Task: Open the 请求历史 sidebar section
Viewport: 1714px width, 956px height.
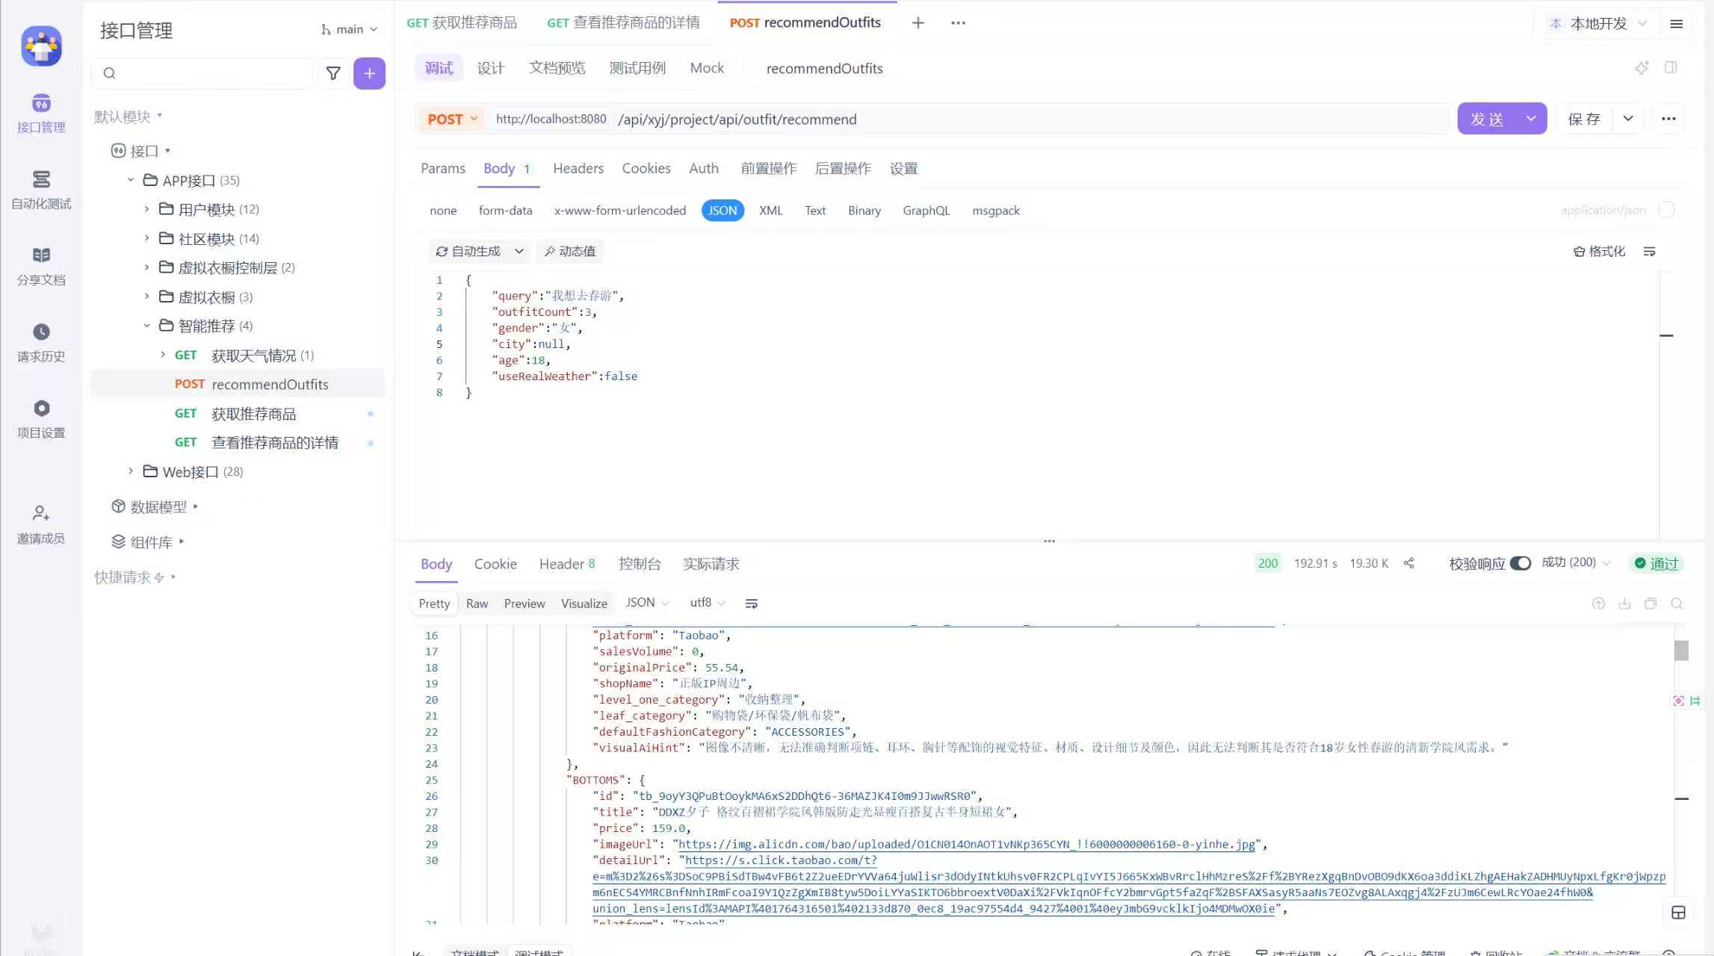Action: tap(41, 342)
